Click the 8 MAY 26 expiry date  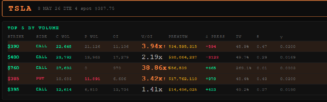(49, 8)
